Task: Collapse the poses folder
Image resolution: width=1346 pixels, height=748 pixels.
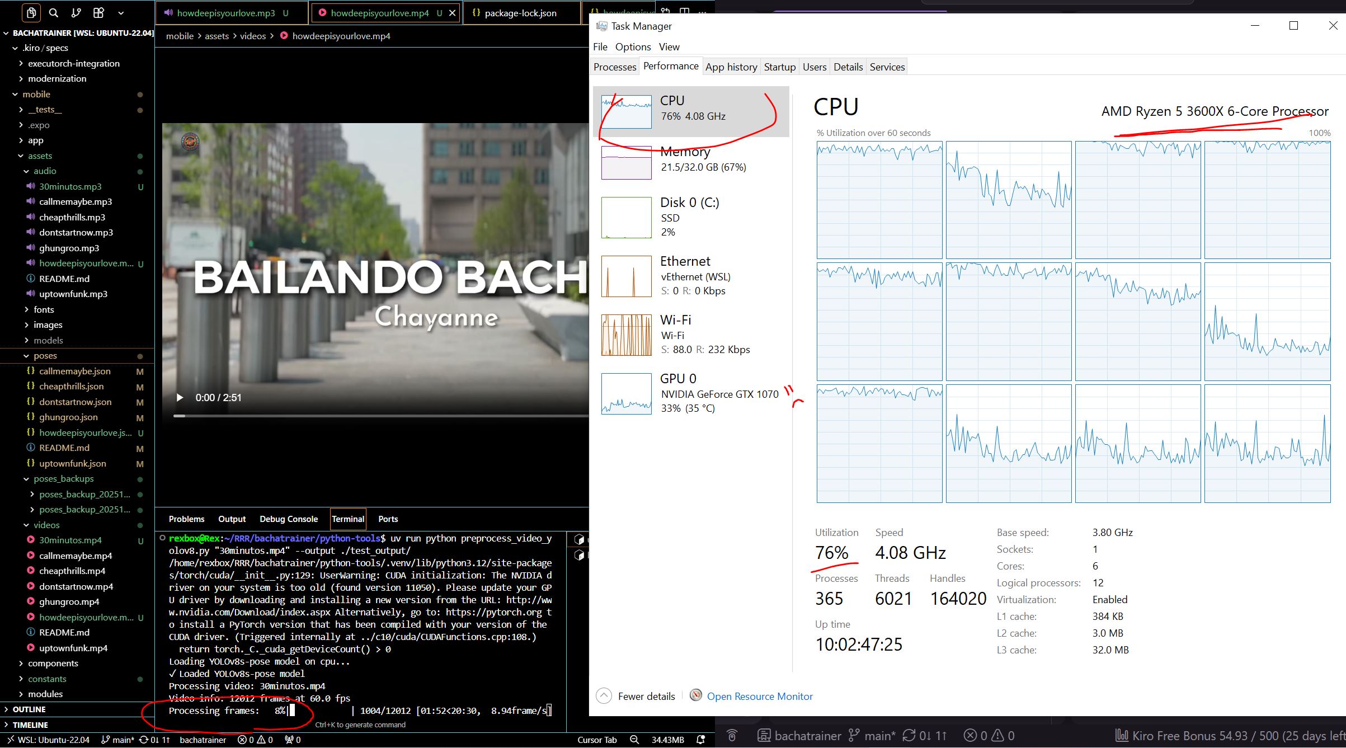Action: click(45, 356)
